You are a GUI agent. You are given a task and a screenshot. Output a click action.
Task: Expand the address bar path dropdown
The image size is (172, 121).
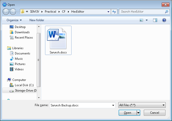tap(108, 12)
